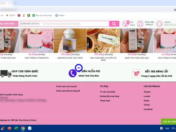Click the red V tray icon
The height and width of the screenshot is (132, 176).
click(161, 128)
